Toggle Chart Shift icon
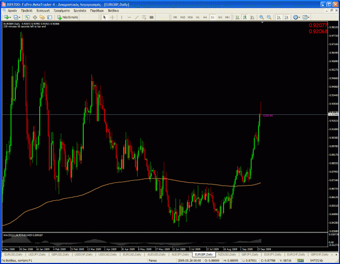 [287, 17]
